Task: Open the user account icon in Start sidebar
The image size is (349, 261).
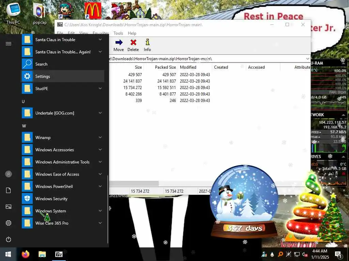Action: [x=9, y=174]
